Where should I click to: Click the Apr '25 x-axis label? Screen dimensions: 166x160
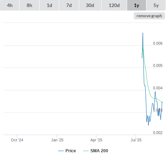pos(96,140)
